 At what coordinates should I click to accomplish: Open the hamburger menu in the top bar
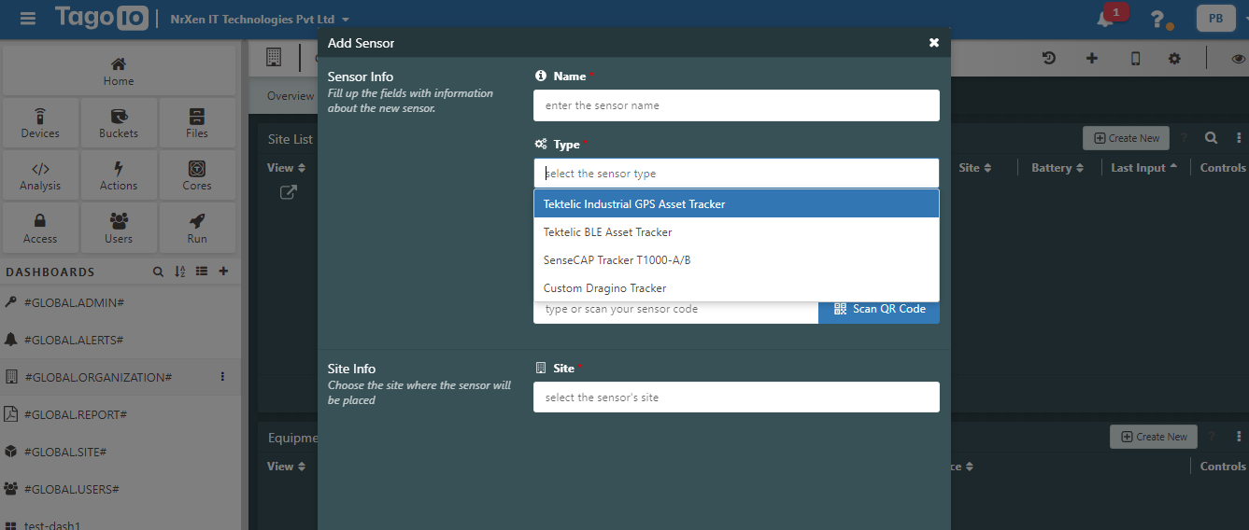click(x=28, y=19)
